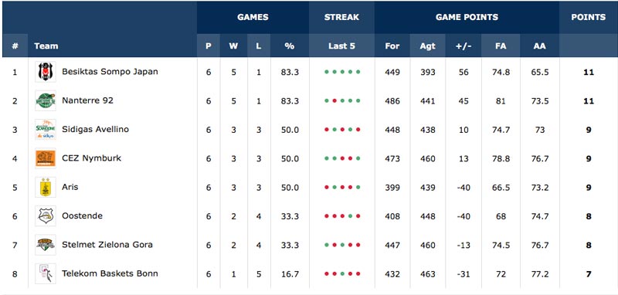Screen dimensions: 618x295
Task: Sort by the AA average against column
Action: coord(539,46)
